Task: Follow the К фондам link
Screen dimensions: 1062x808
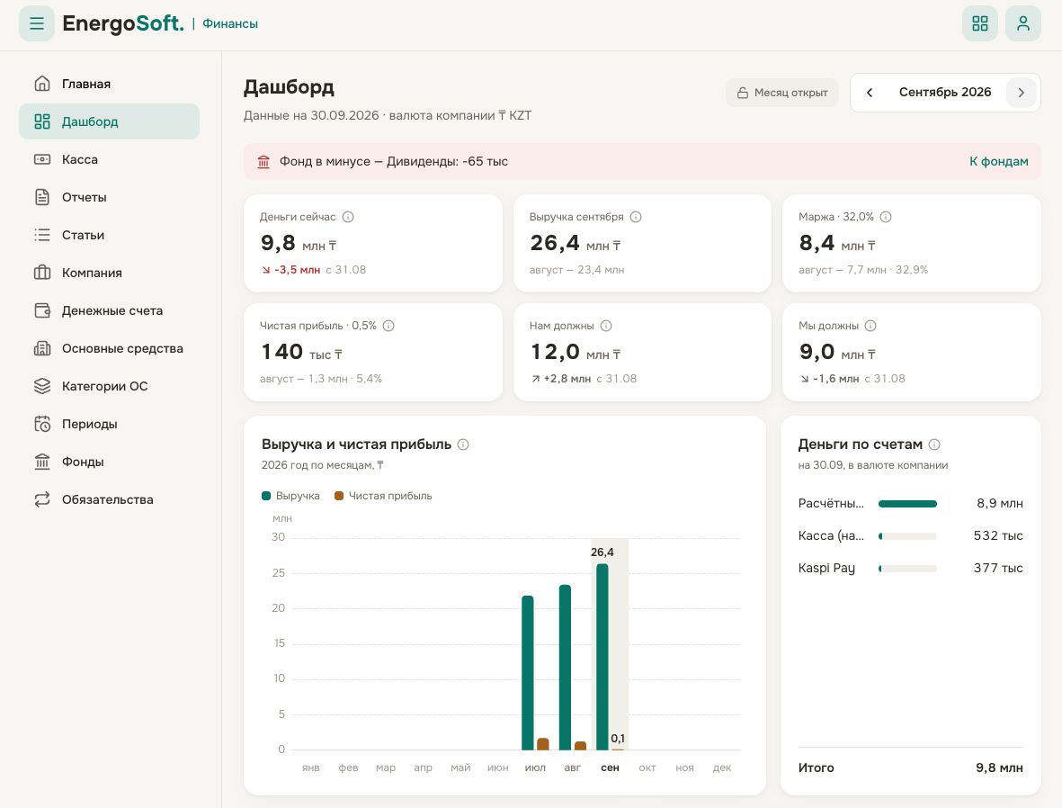Action: (x=998, y=161)
